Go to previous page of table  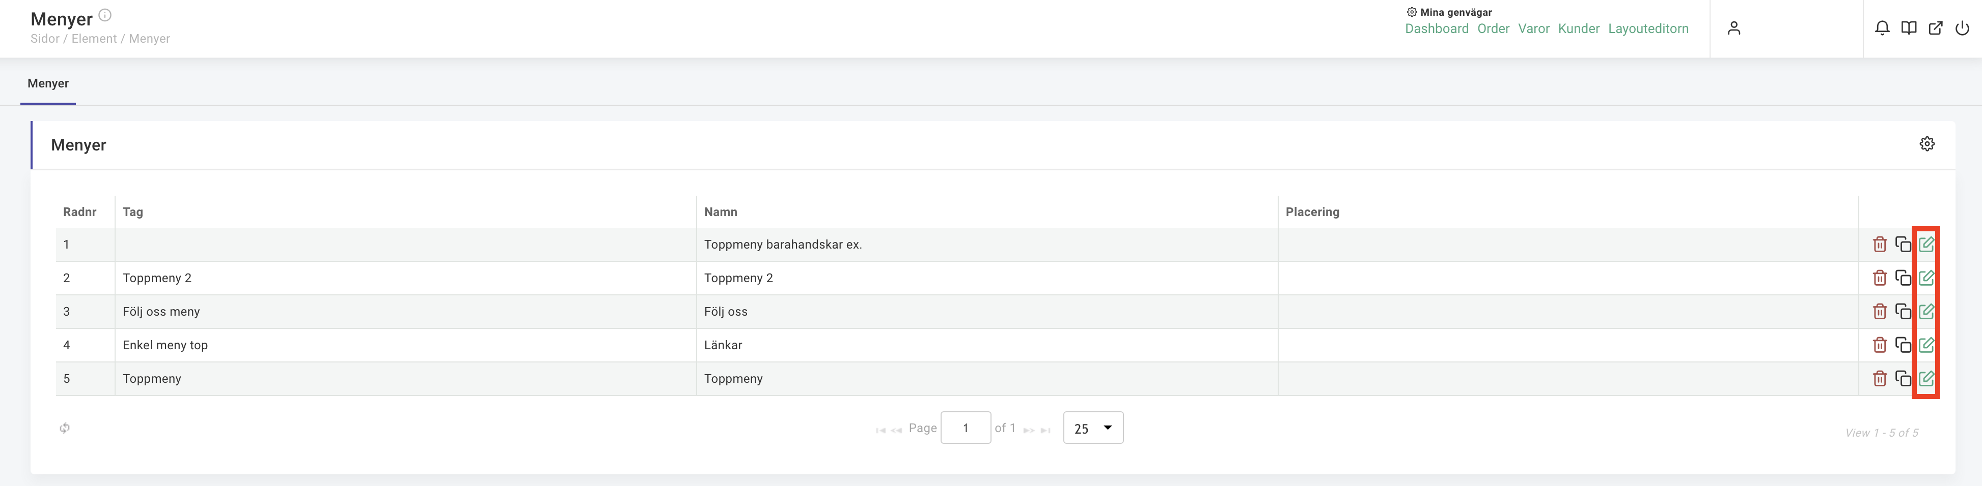[x=896, y=430]
